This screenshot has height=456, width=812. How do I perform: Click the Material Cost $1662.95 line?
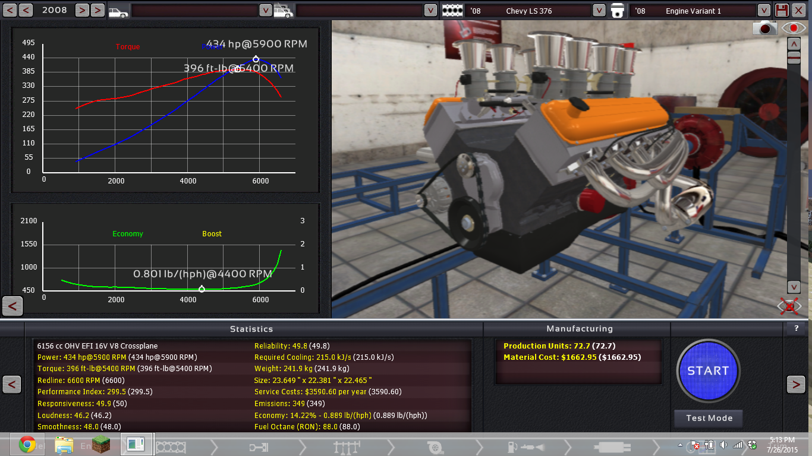click(572, 357)
